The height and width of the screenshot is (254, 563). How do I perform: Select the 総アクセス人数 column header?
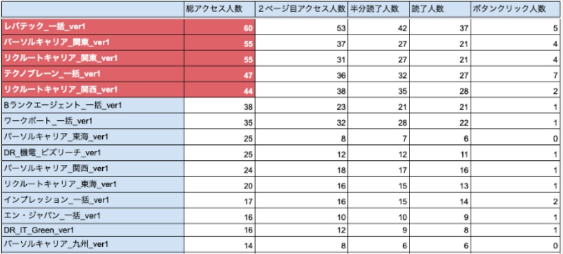[x=220, y=9]
